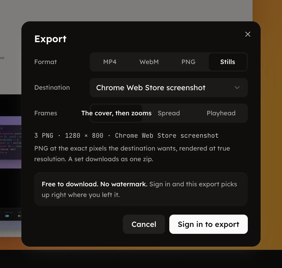Choose PNG format option
Screen dimensions: 282x268
pos(188,62)
